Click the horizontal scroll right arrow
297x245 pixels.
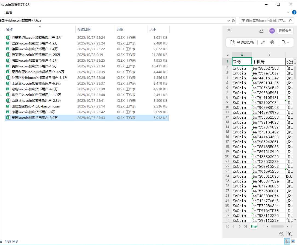[x=287, y=226]
